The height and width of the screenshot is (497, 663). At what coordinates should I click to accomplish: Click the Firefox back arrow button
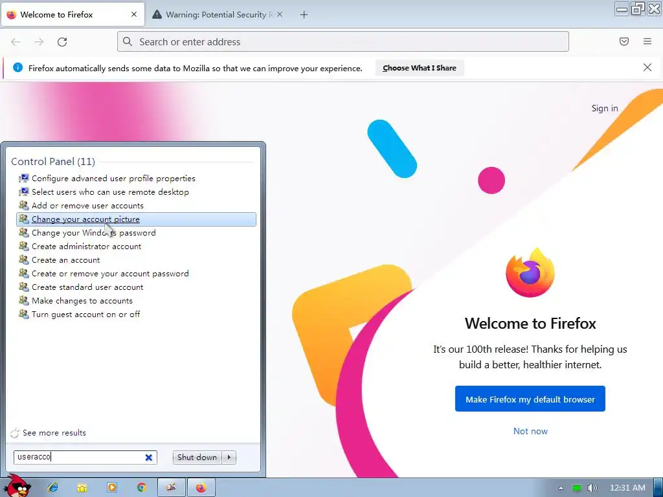tap(16, 42)
